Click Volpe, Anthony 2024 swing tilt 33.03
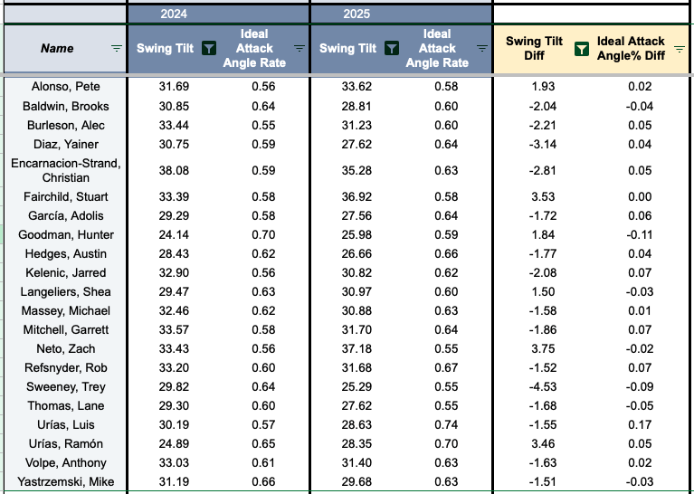 tap(174, 463)
